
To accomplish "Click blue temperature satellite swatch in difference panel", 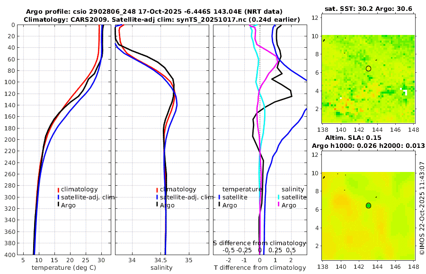I will [219, 197].
